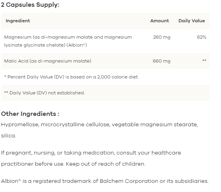The width and height of the screenshot is (221, 192).
Task: Select the Ingredient column header
Action: 18,21
